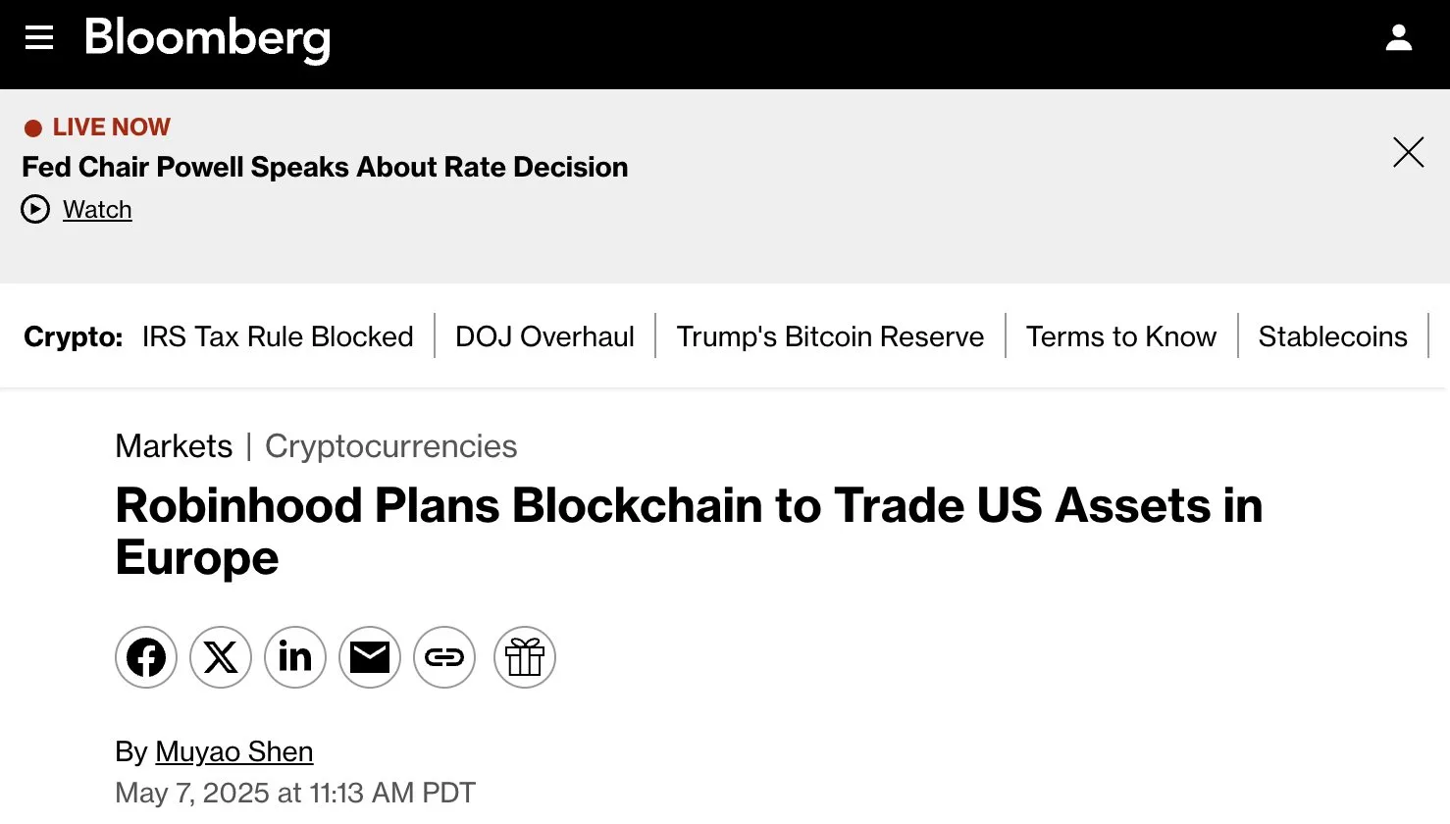Share article via email icon
Screen dimensions: 1450x824
point(370,657)
